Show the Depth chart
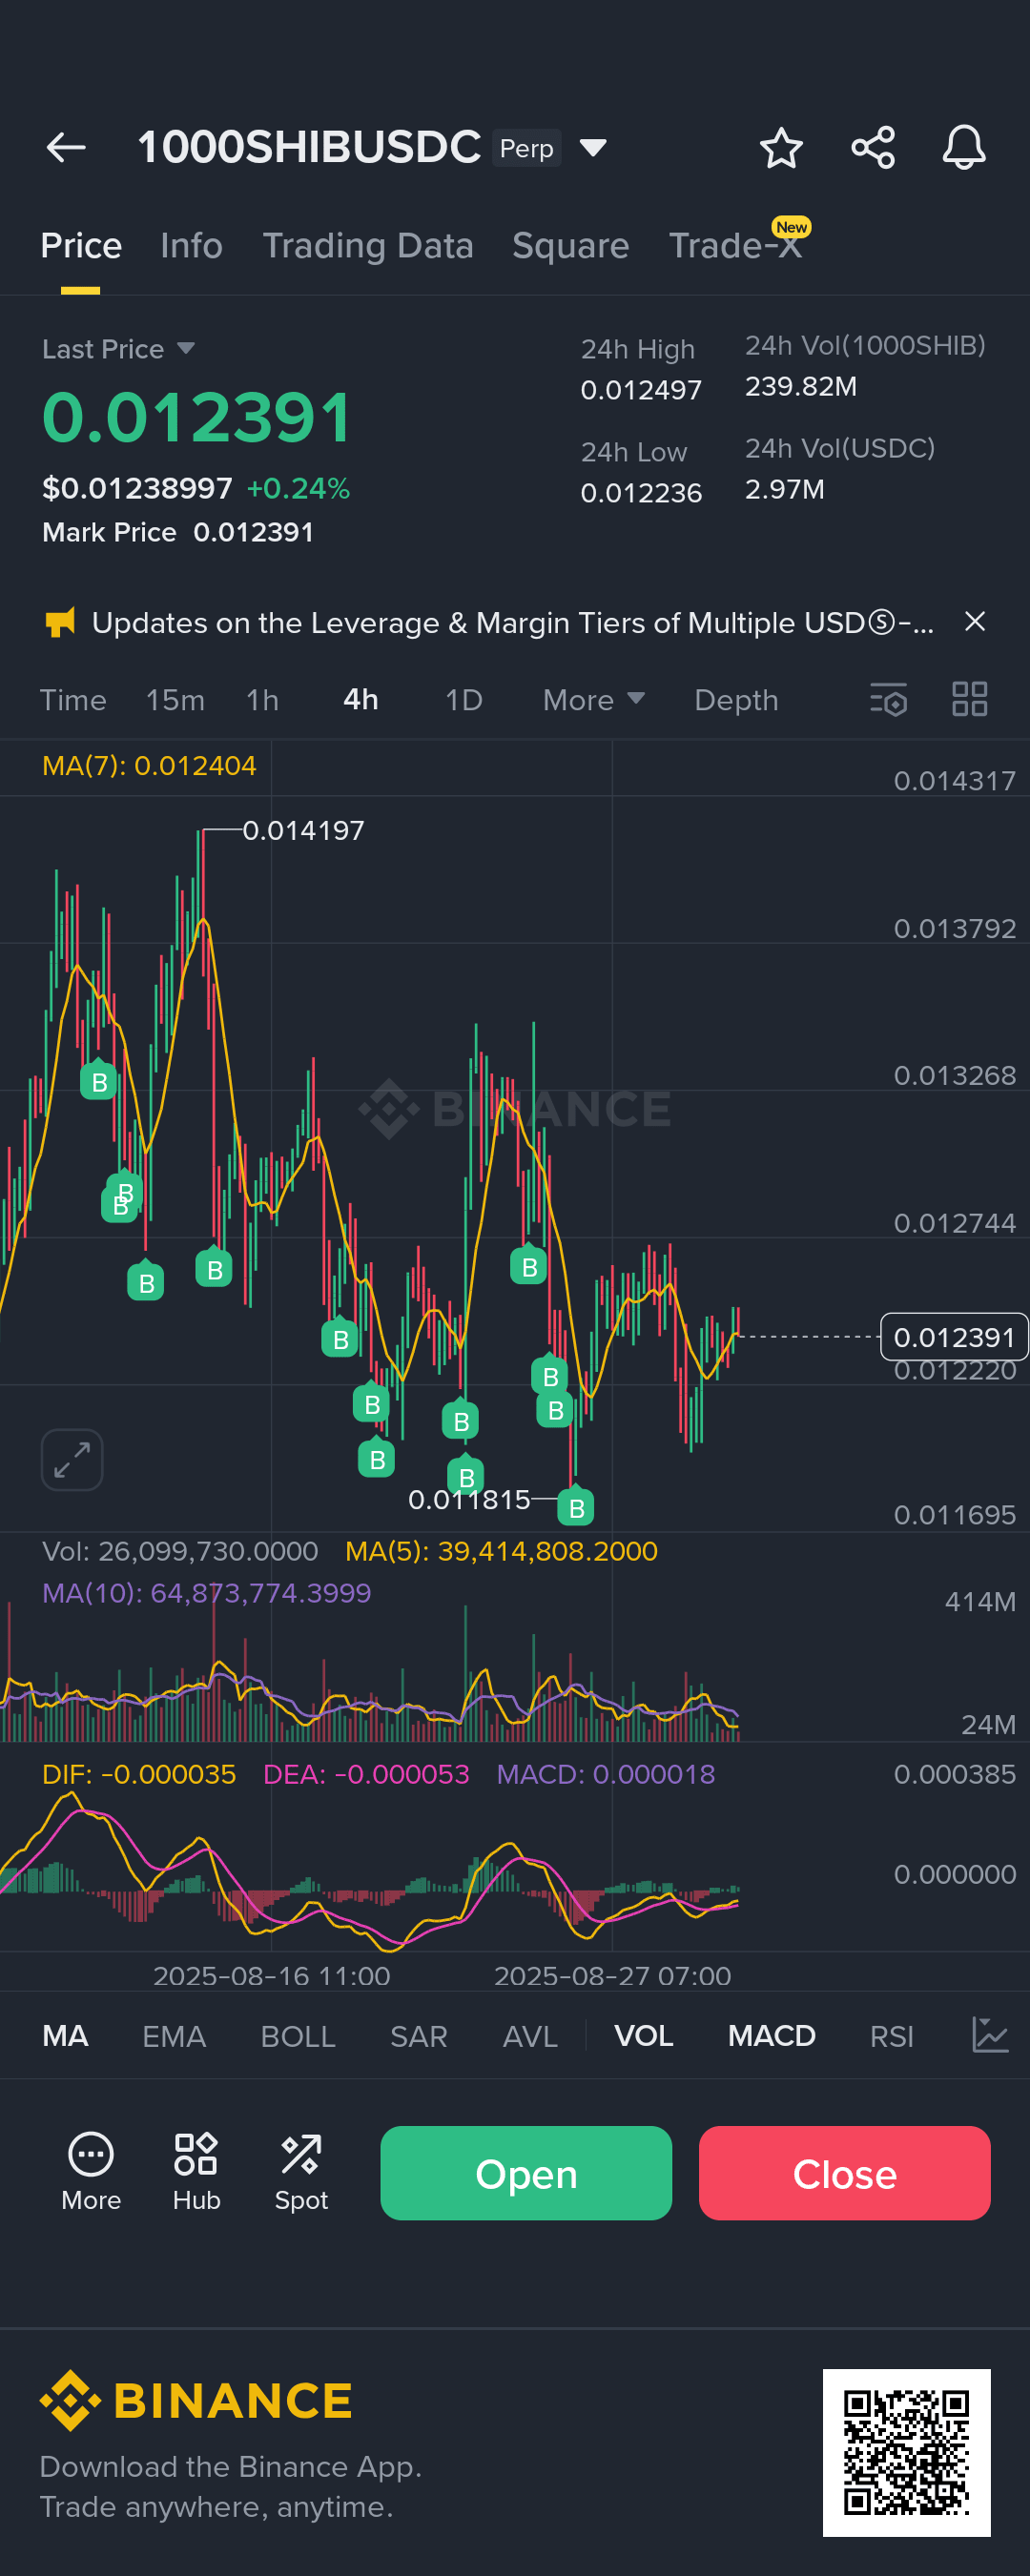This screenshot has height=2576, width=1030. point(736,701)
